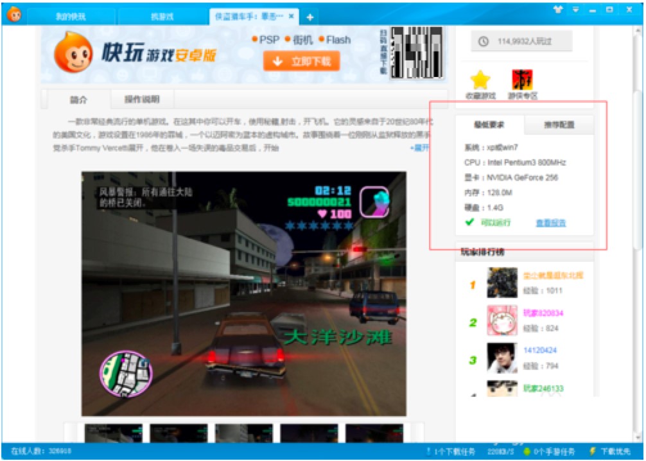Click the 硬盘：1.4G line
This screenshot has width=646, height=461.
click(484, 207)
